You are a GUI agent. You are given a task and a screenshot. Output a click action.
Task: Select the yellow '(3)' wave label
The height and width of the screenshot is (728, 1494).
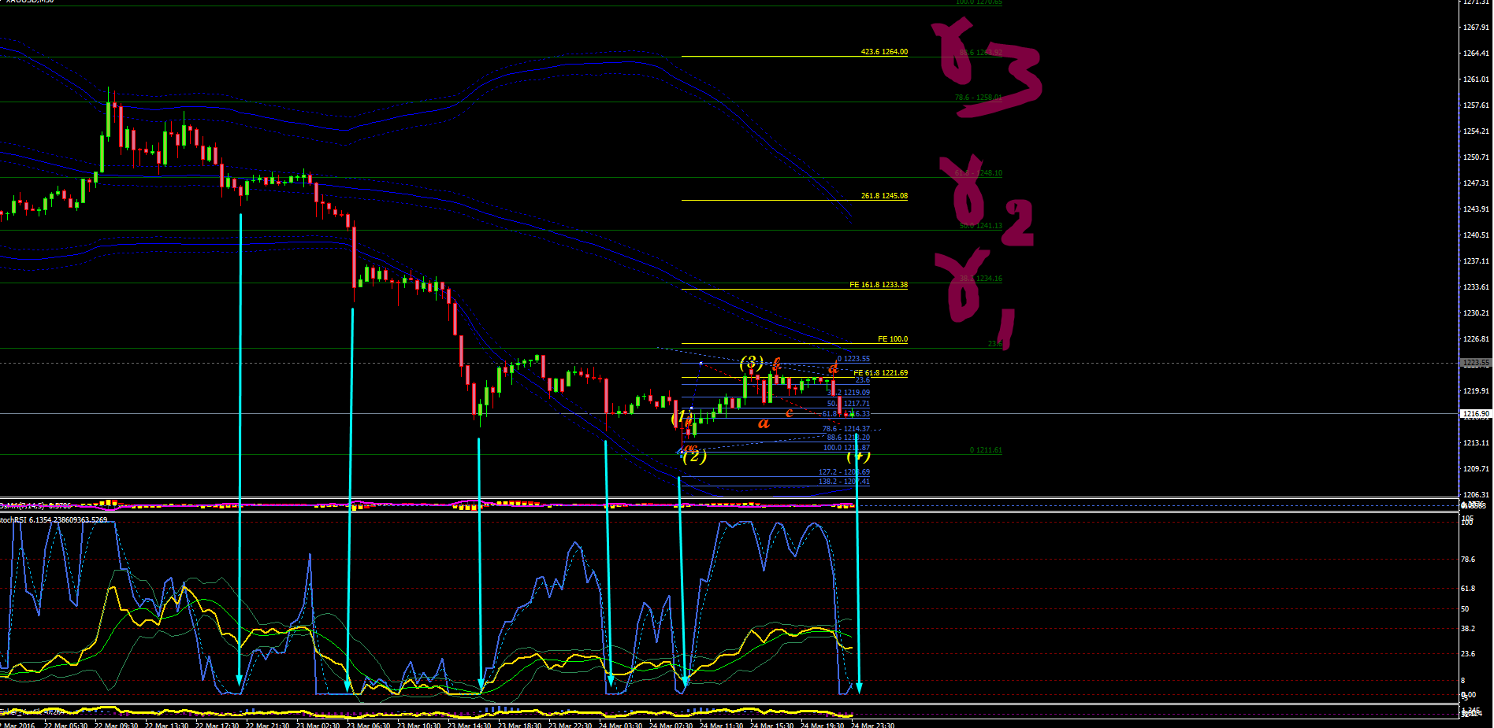pos(751,362)
